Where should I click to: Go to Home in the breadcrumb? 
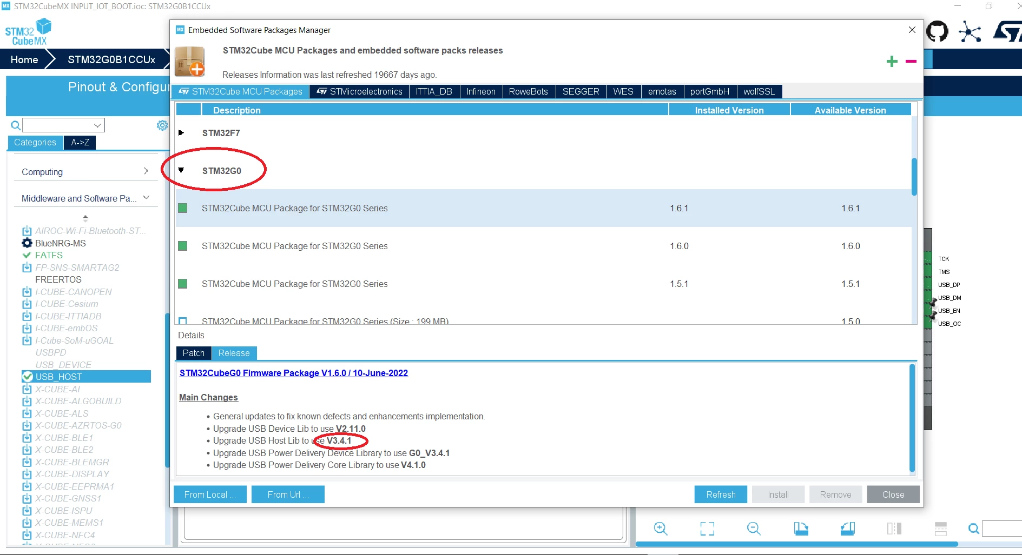[x=24, y=59]
